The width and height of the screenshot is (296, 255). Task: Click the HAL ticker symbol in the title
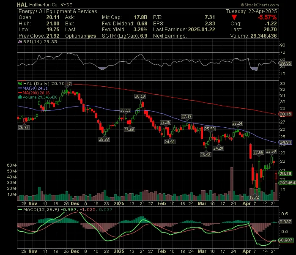click(x=22, y=5)
